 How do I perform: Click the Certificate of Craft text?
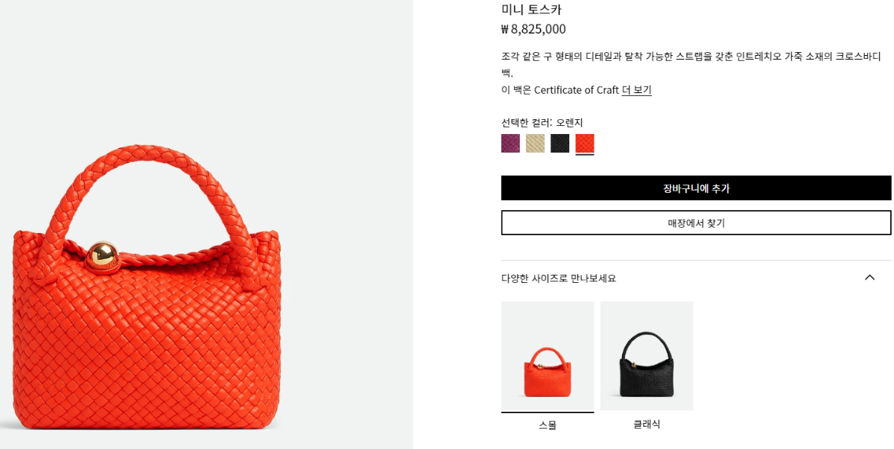click(577, 90)
